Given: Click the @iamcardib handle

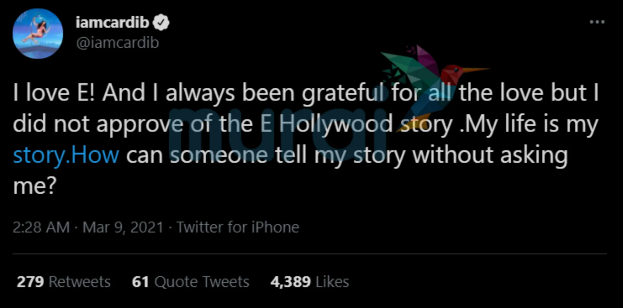Looking at the screenshot, I should (117, 43).
